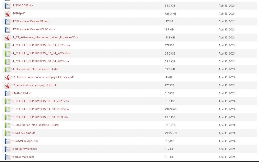Download 14_Occupation_bloc_semaine_14.xlsx
The width and height of the screenshot is (259, 162).
pyautogui.click(x=35, y=69)
